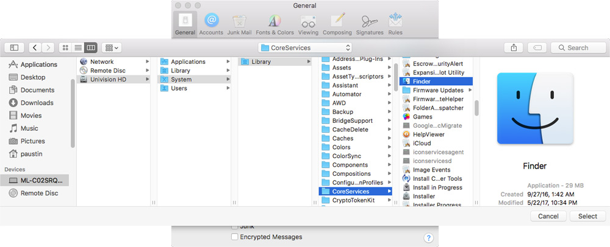The image size is (610, 247).
Task: Select the Games item
Action: (436, 117)
